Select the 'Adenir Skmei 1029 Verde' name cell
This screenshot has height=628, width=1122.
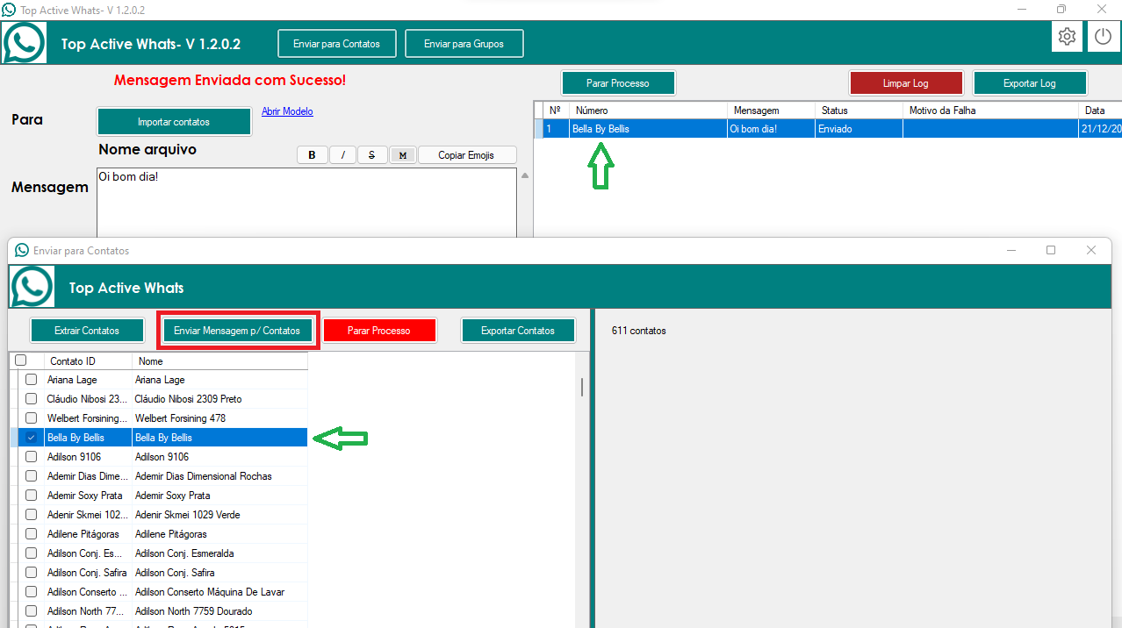tap(219, 515)
